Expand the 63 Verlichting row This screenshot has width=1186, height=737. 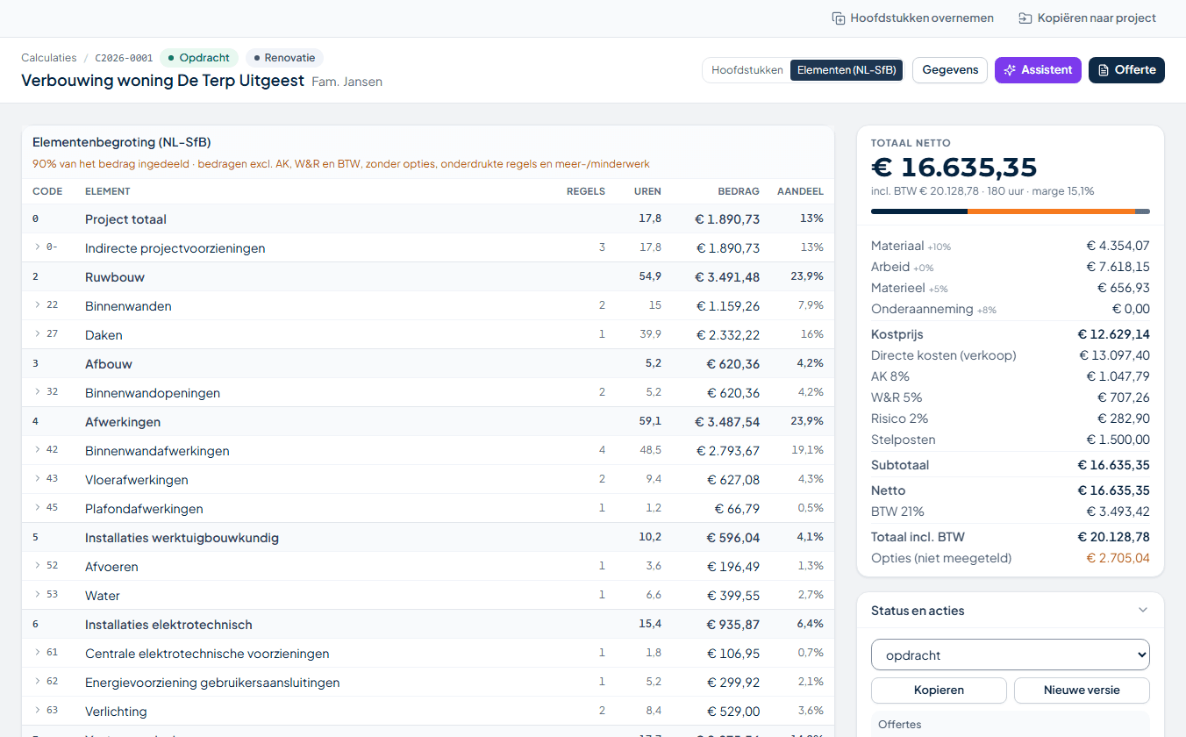point(38,711)
